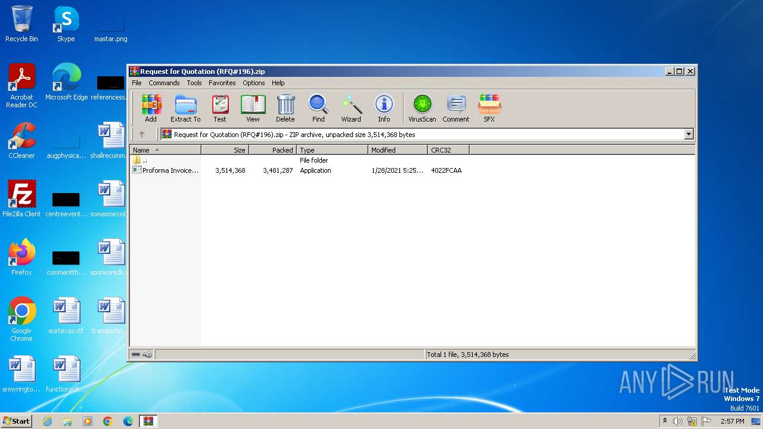Open Recycle Bin desktop icon
Viewport: 763px width, 429px height.
21,24
